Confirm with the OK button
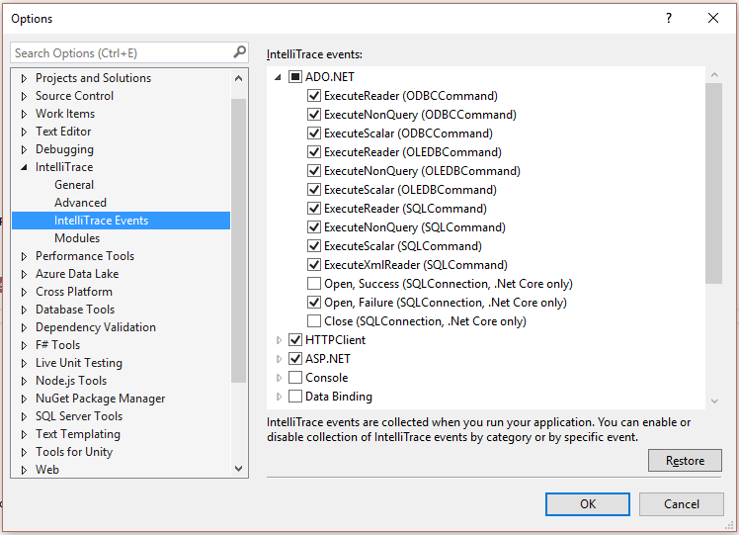Screen dimensions: 739x535 point(587,504)
